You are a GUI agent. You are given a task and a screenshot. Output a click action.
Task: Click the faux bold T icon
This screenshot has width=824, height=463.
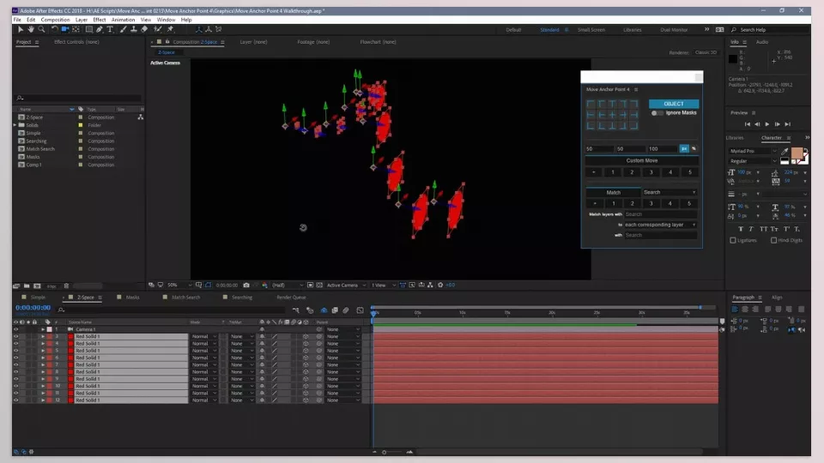[741, 229]
